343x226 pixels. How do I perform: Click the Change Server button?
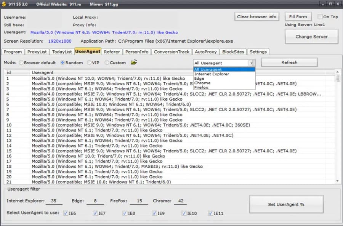(311, 37)
